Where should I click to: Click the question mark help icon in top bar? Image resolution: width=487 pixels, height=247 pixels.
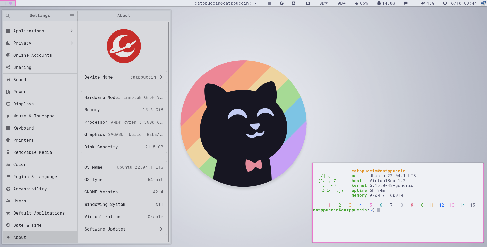click(281, 3)
